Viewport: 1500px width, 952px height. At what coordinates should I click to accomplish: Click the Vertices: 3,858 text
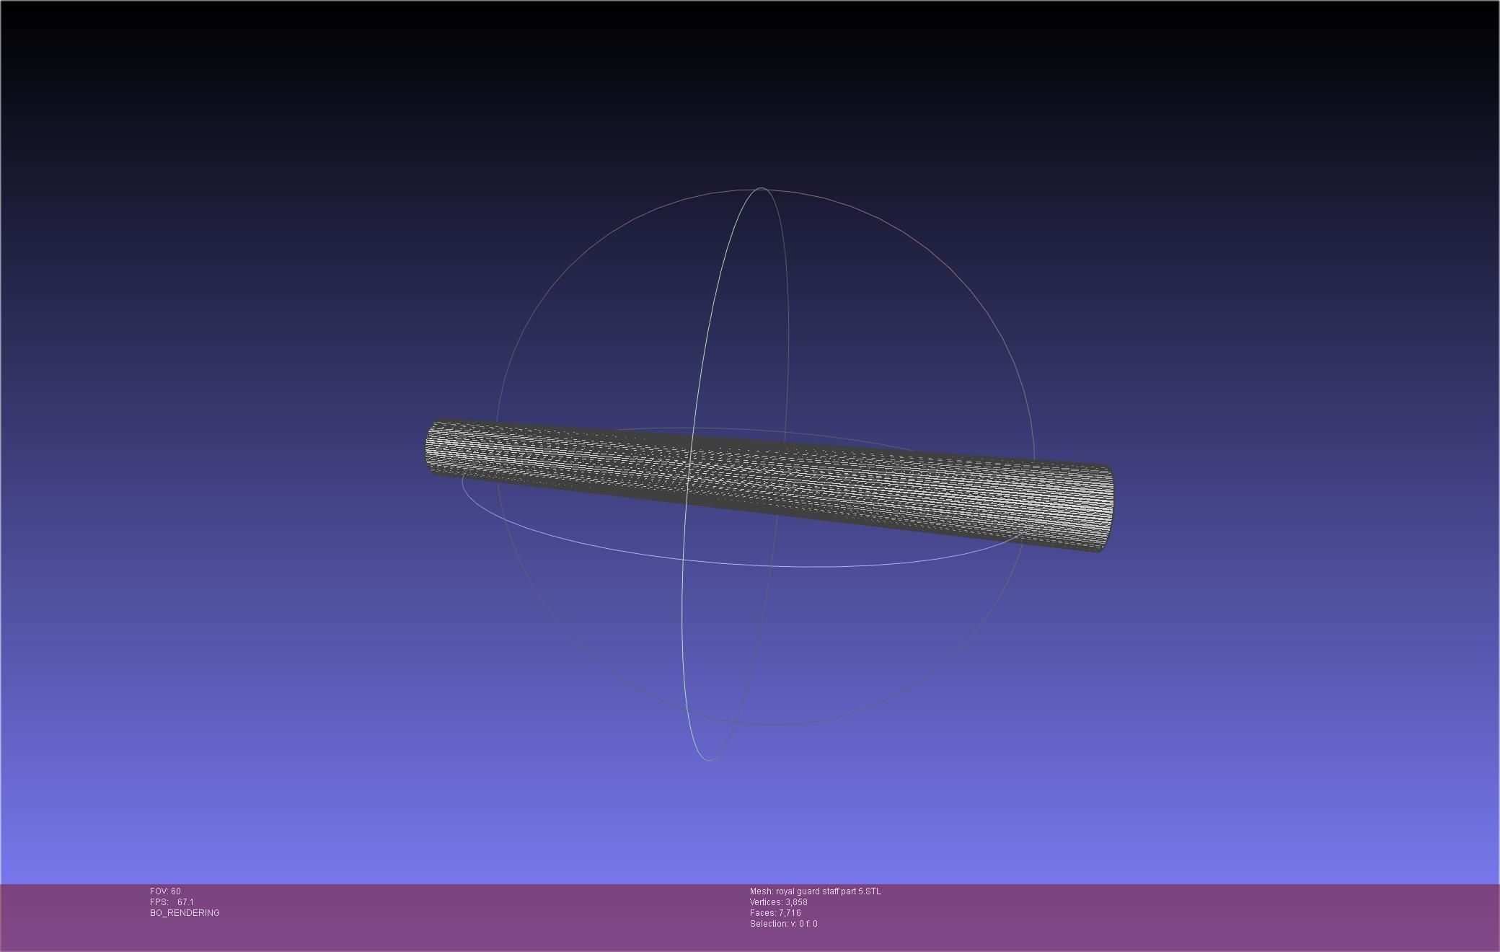[778, 902]
